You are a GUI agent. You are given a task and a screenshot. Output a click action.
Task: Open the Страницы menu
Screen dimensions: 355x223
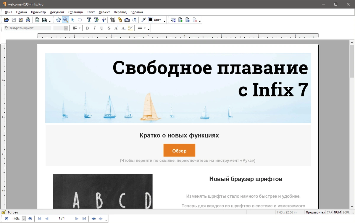(x=76, y=12)
